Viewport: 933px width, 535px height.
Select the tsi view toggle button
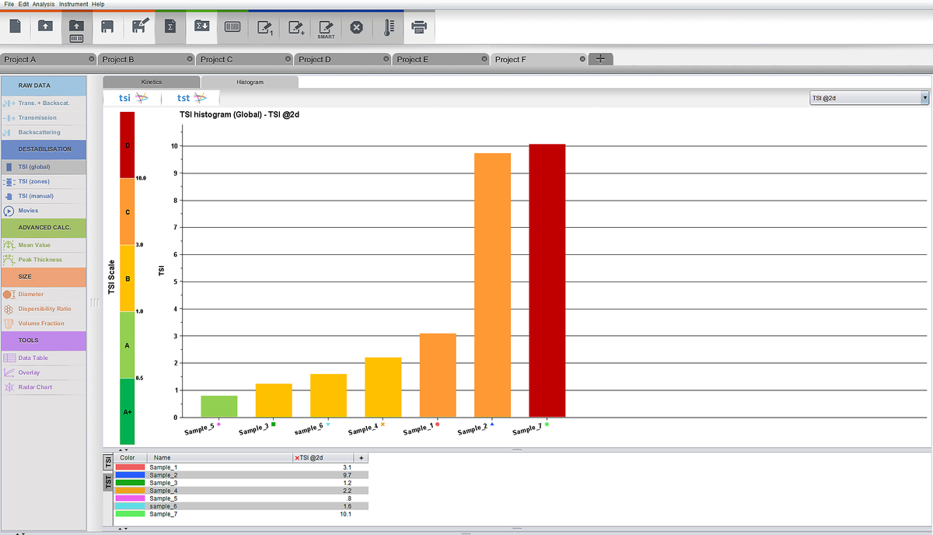coord(133,98)
